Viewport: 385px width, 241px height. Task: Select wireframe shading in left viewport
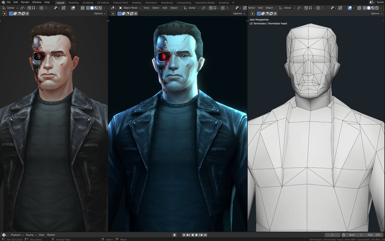point(88,8)
